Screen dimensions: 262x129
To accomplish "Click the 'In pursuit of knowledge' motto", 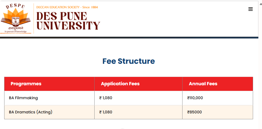I will [16, 31].
